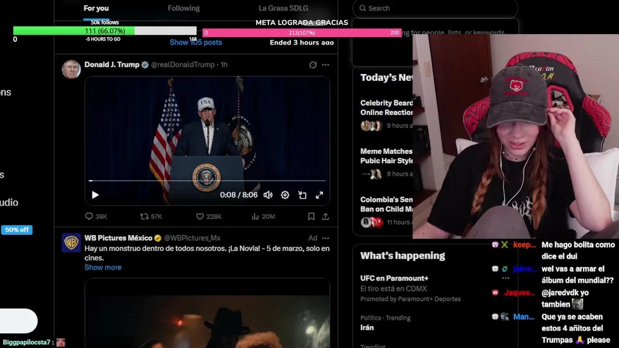
Task: Open WB Pictures México avatar
Action: [x=71, y=243]
